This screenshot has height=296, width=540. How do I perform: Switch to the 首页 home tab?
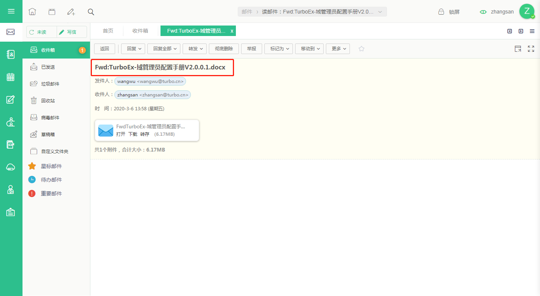click(x=108, y=31)
